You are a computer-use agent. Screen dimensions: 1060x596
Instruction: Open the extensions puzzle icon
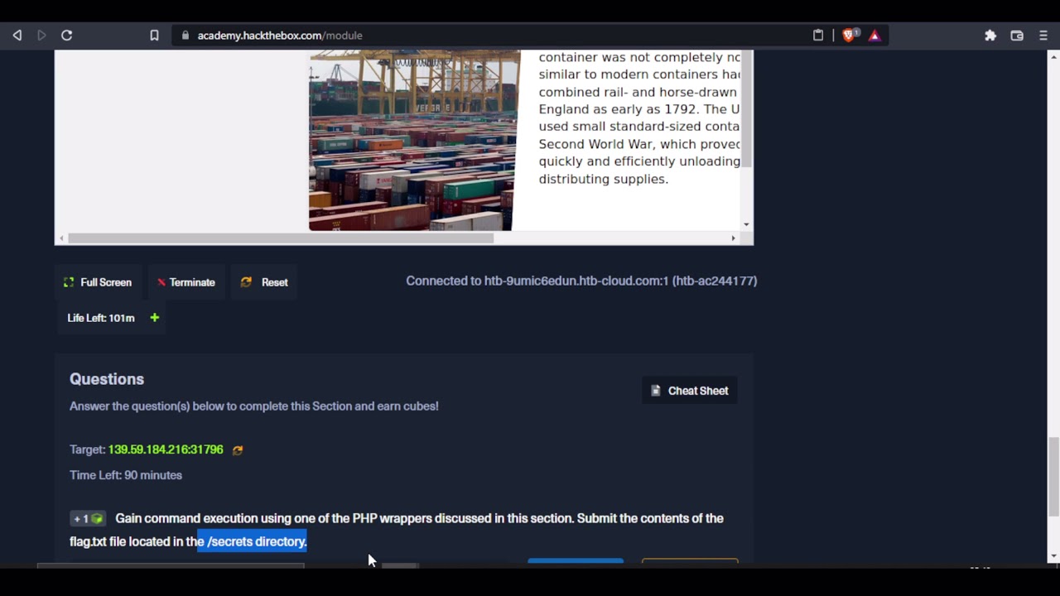coord(990,36)
